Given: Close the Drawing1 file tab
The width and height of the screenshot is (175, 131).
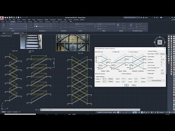Looking at the screenshot, I should pos(23,33).
